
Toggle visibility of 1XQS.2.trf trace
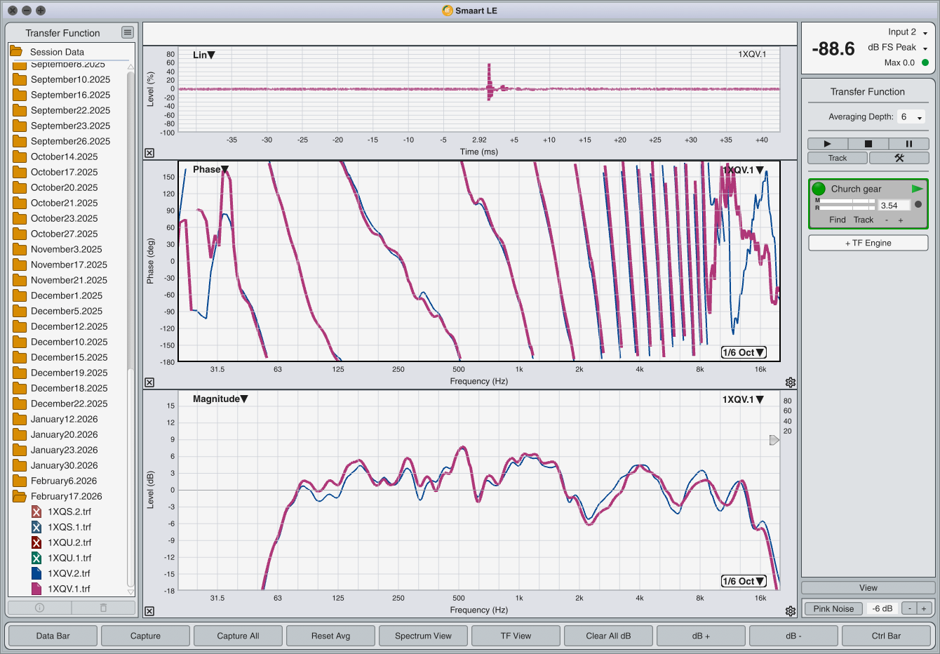click(36, 512)
